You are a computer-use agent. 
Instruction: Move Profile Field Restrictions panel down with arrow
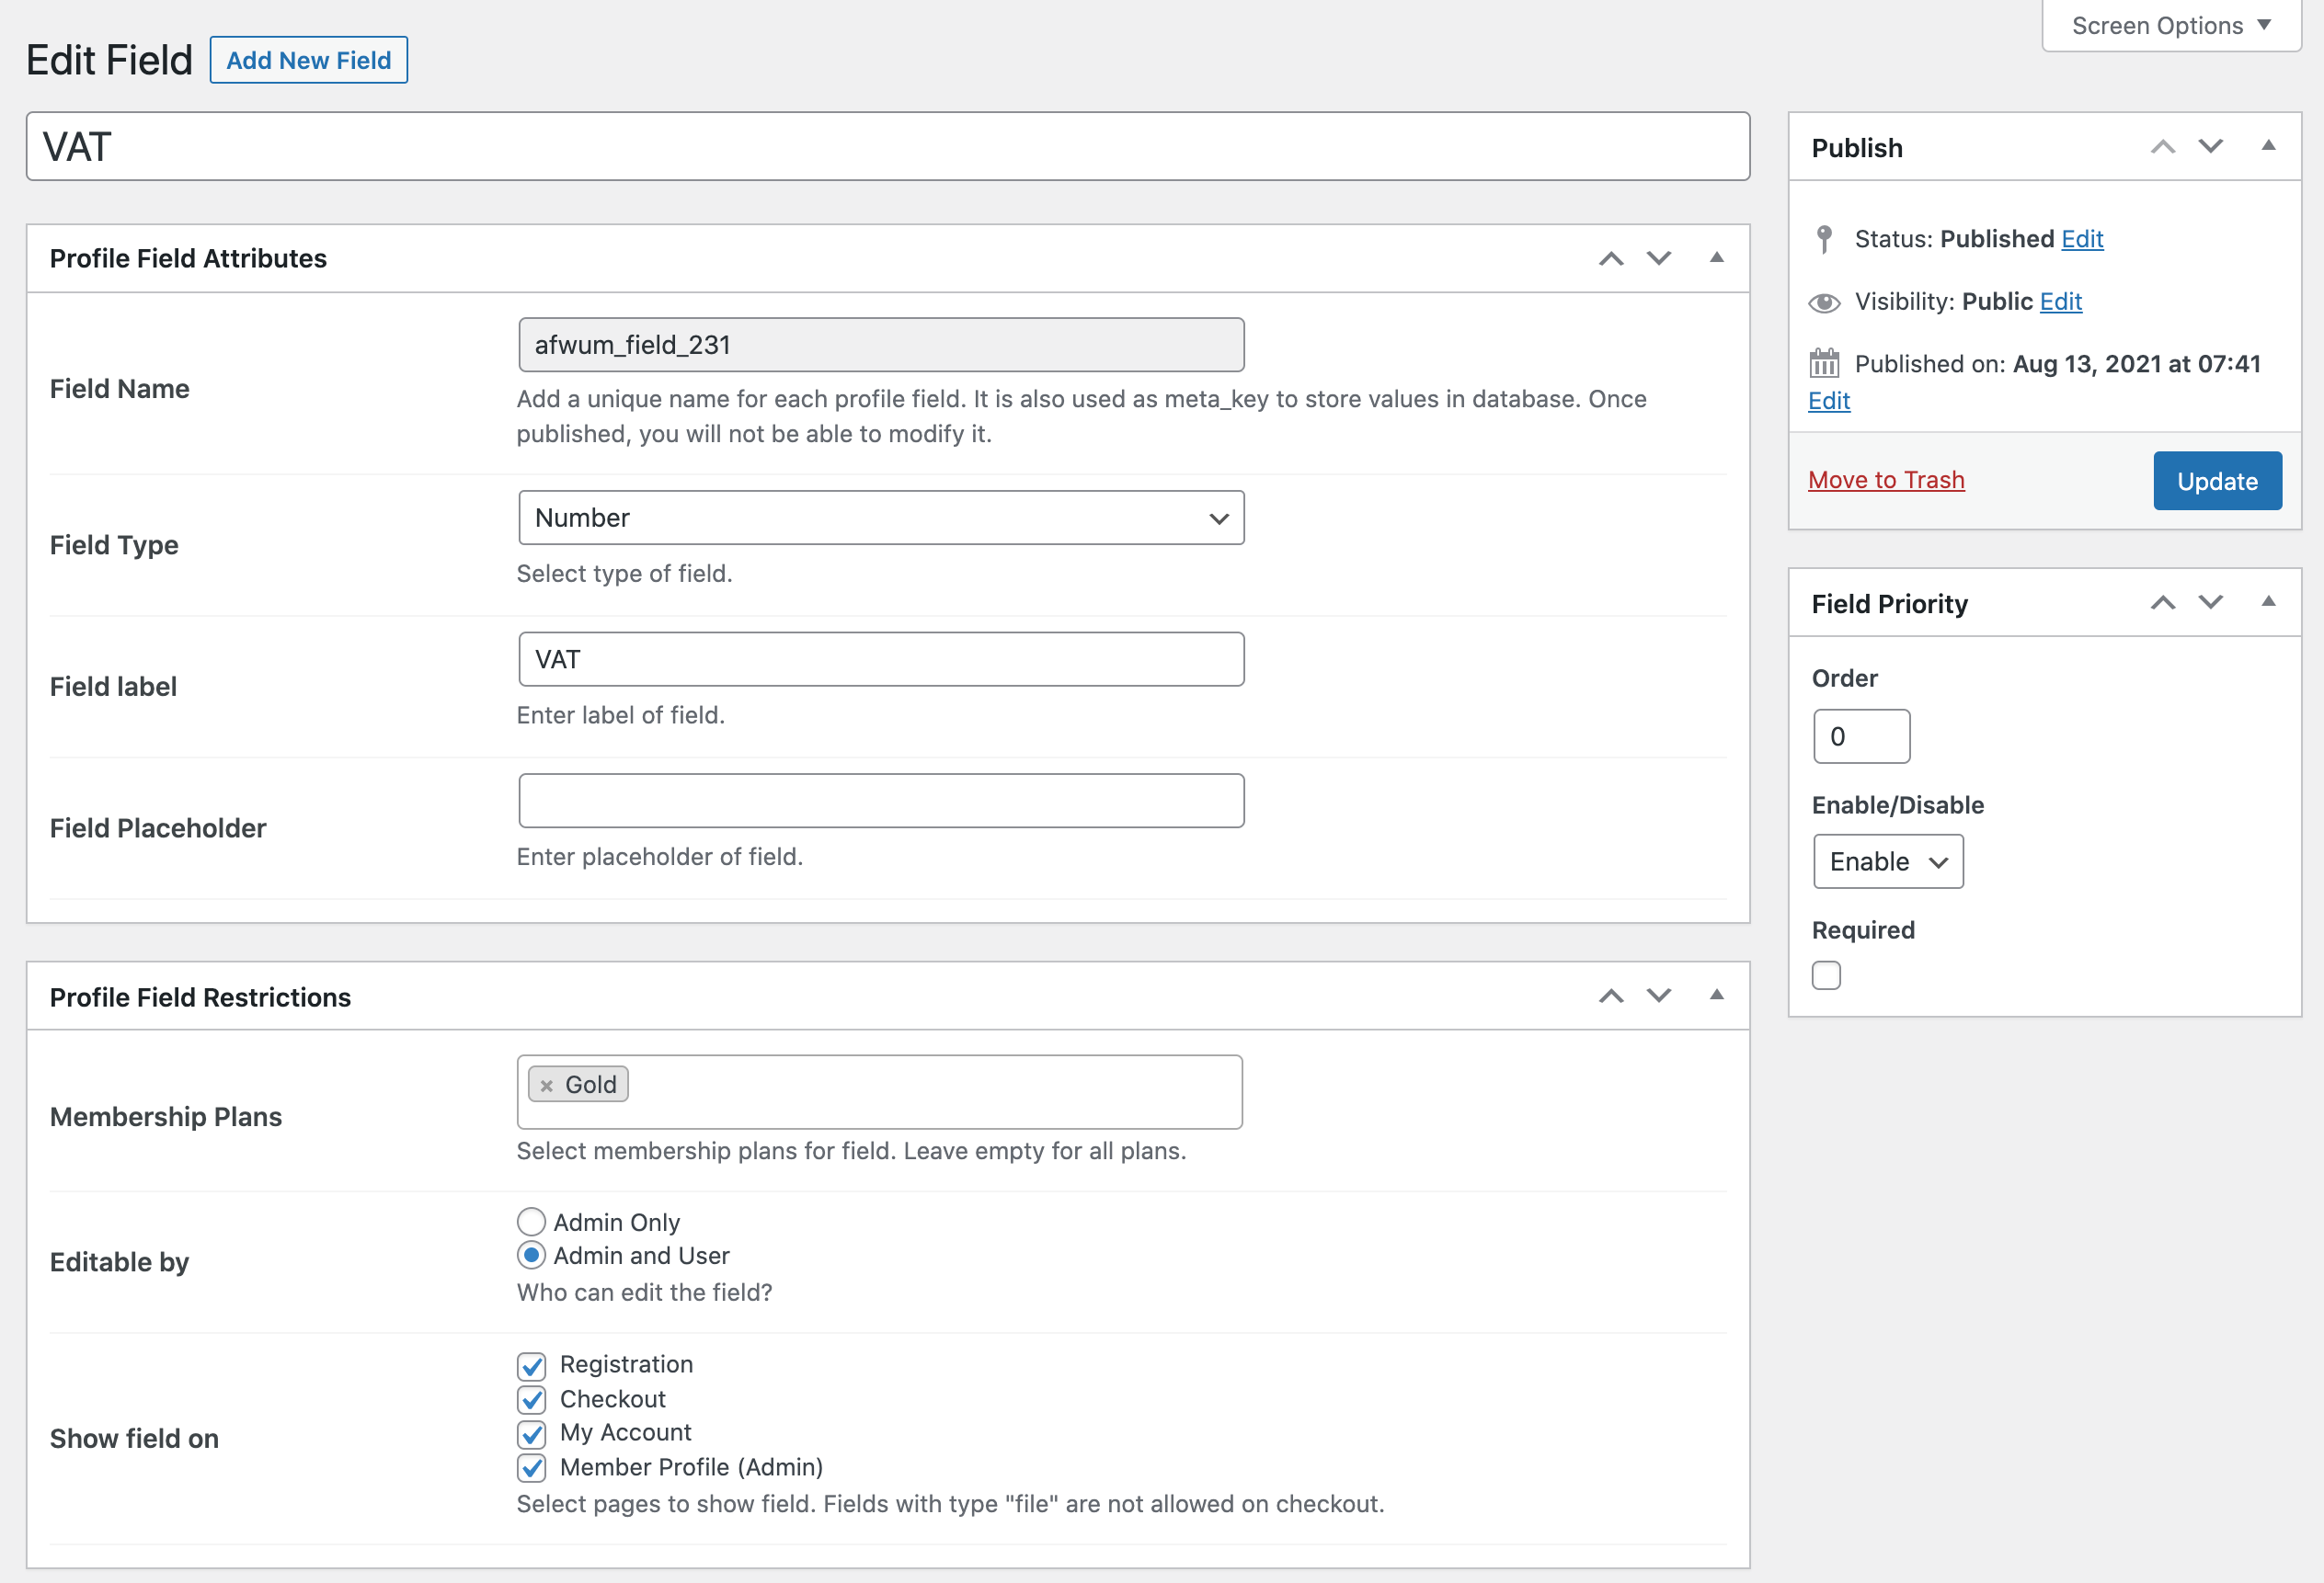pyautogui.click(x=1658, y=996)
